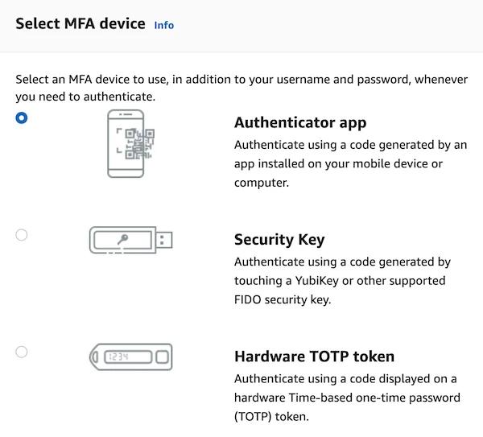Click the key symbol on the USB icon
The image size is (483, 437).
pyautogui.click(x=121, y=239)
